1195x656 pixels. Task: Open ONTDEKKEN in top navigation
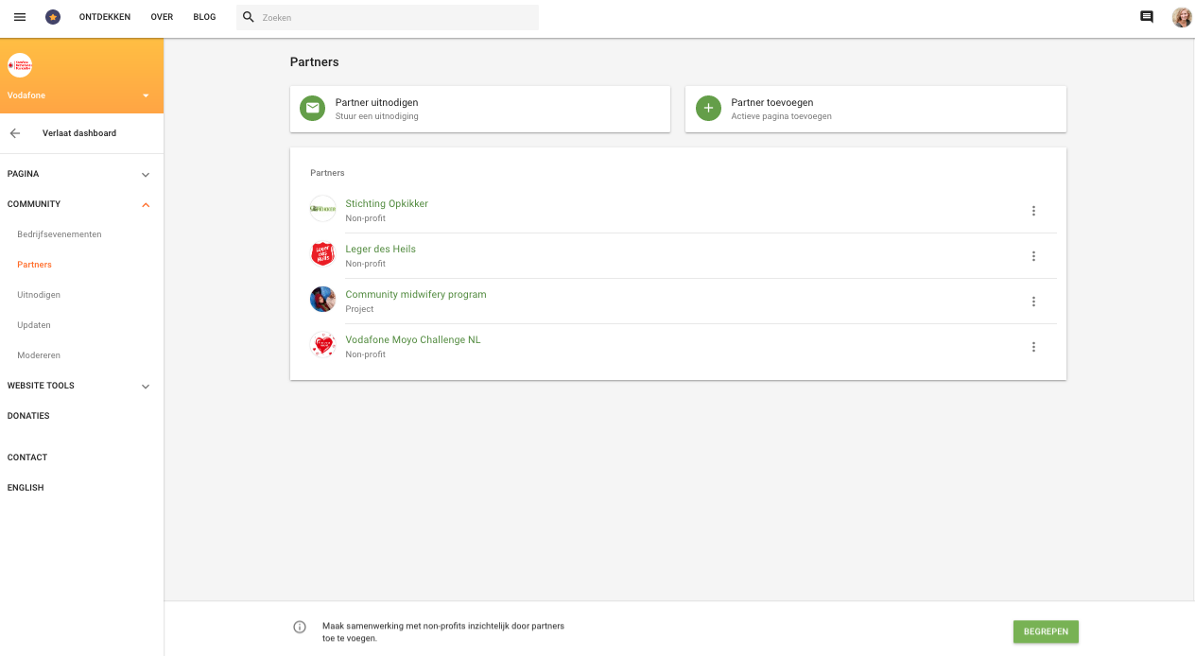[105, 17]
